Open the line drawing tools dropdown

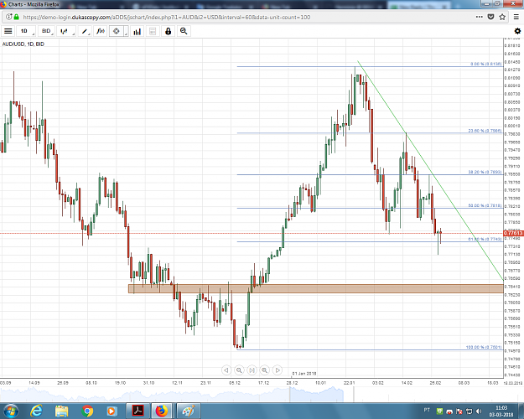86,31
